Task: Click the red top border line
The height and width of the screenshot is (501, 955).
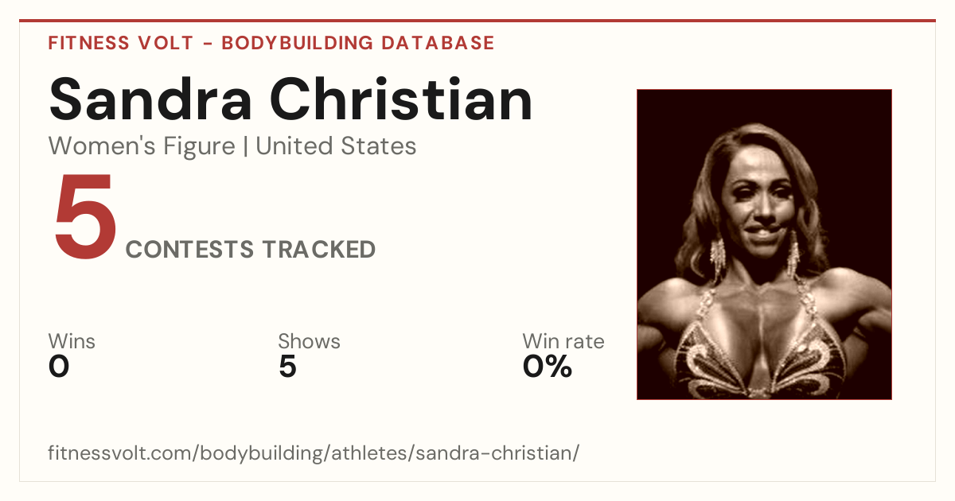Action: coord(477,21)
